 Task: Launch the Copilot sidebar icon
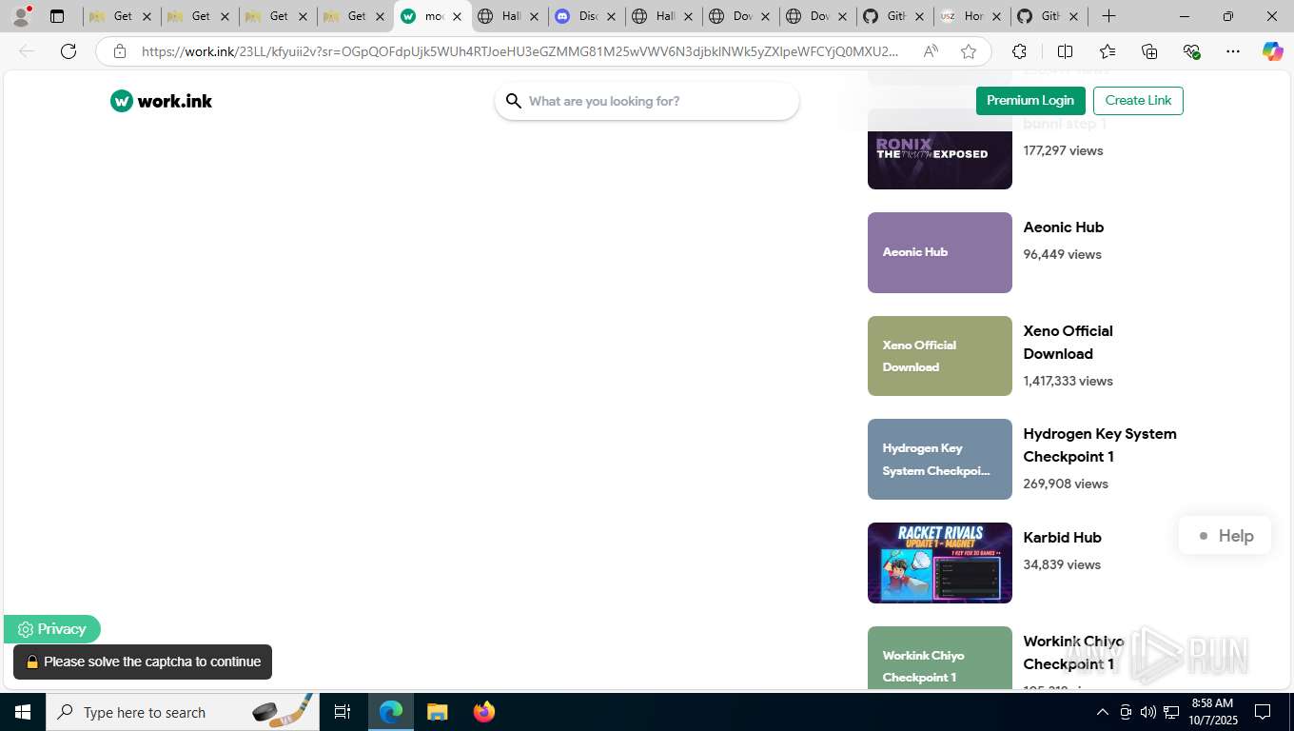tap(1273, 51)
